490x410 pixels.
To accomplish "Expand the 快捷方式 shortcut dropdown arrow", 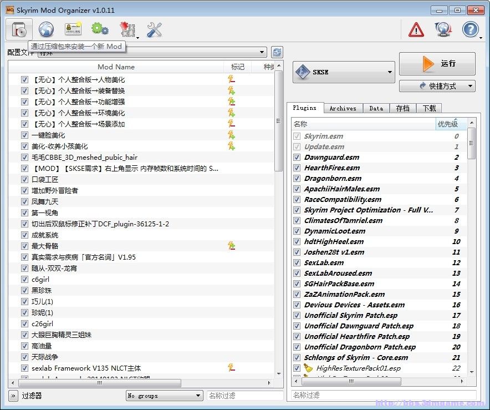I will point(470,86).
